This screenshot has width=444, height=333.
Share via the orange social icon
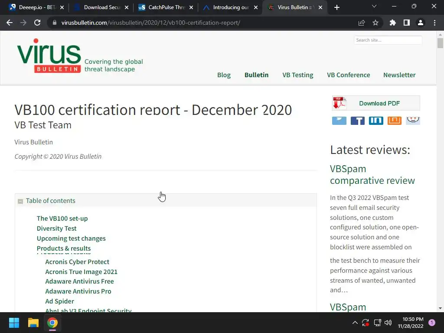(x=395, y=121)
